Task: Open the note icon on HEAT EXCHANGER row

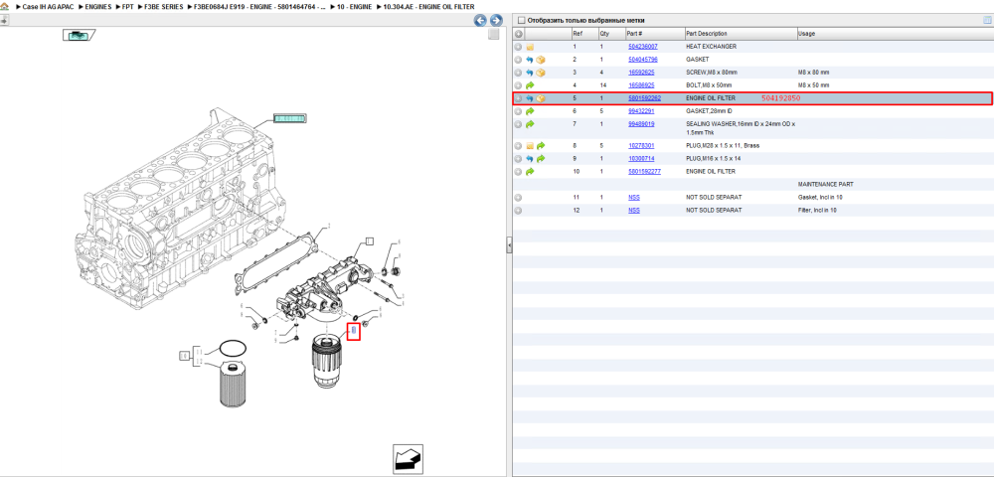Action: tap(530, 47)
